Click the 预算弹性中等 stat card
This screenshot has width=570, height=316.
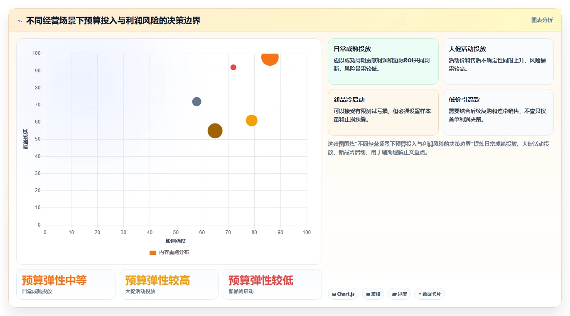pos(66,284)
